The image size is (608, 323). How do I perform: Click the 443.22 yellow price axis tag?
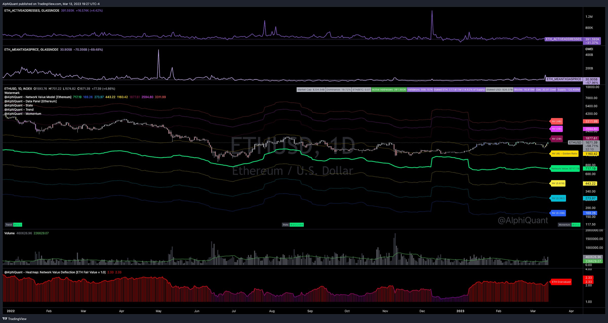(x=590, y=183)
